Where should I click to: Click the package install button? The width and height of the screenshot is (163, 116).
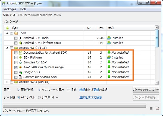(146, 90)
